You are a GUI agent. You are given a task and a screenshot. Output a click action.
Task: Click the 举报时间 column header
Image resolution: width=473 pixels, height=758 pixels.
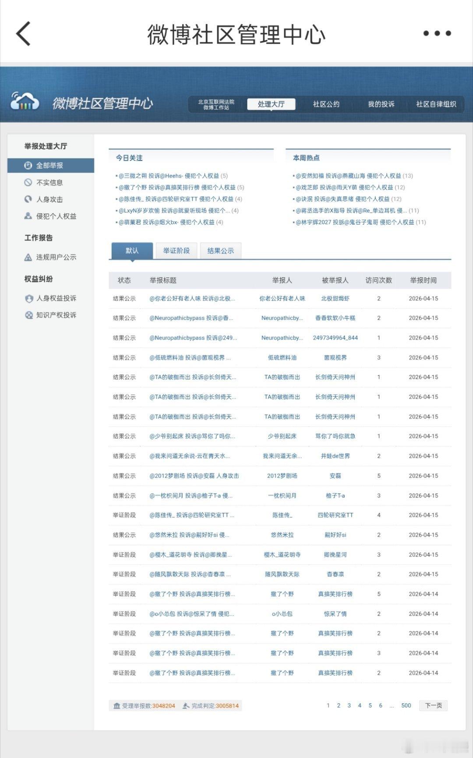(423, 280)
